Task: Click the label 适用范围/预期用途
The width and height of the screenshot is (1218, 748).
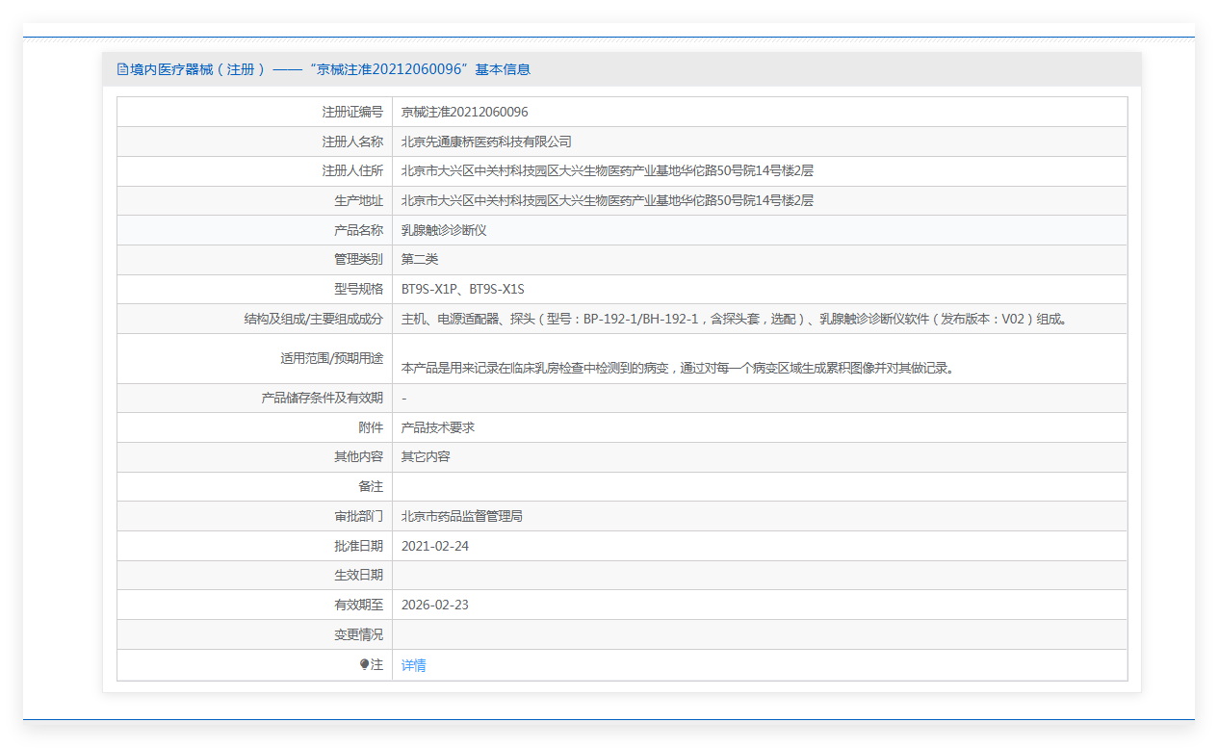Action: [332, 358]
